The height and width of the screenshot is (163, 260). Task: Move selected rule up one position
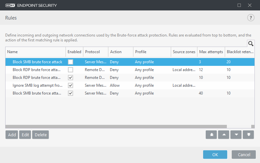(224, 135)
